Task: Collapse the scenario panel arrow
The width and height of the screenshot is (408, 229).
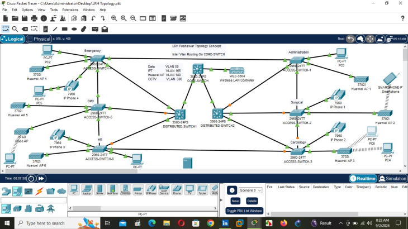Action: [x=221, y=200]
